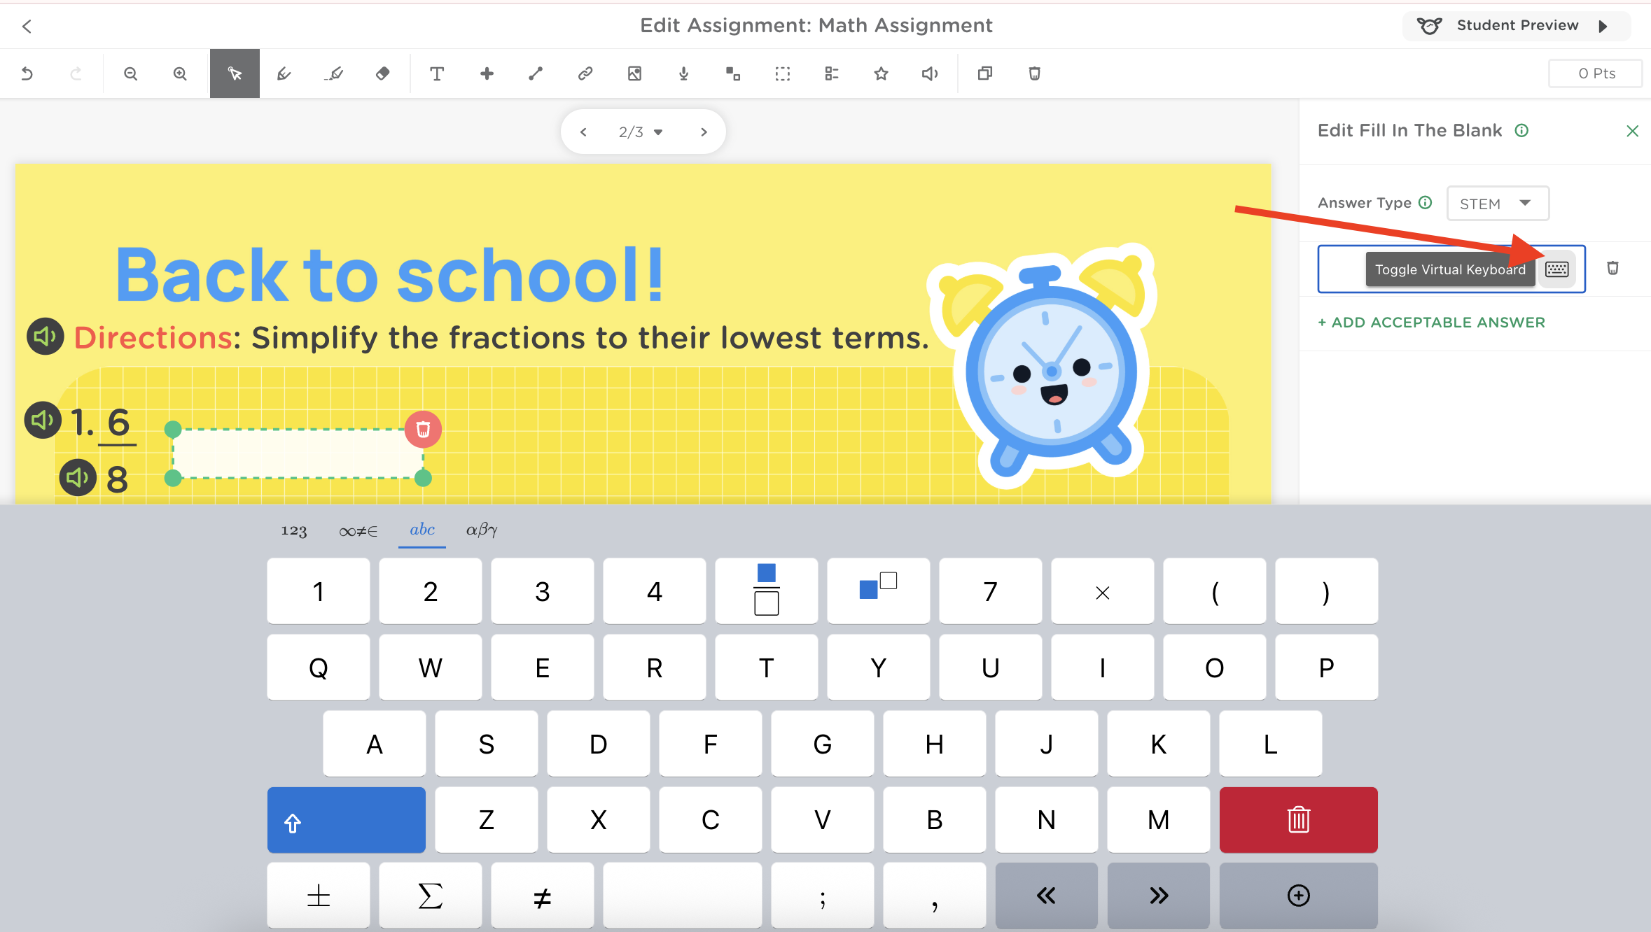Tap the not-equal ≠ key
The image size is (1651, 932).
pyautogui.click(x=543, y=896)
